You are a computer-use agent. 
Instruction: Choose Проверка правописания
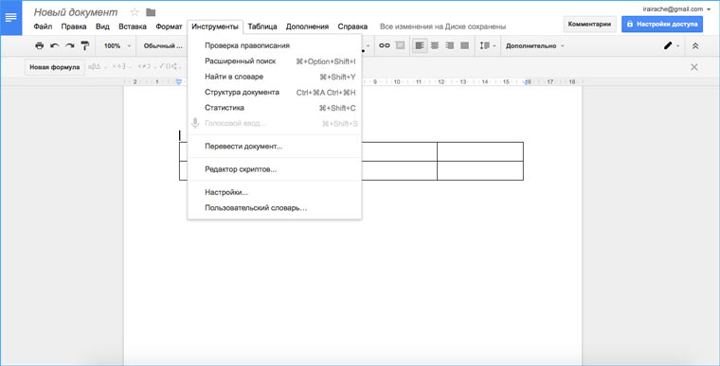[275, 45]
